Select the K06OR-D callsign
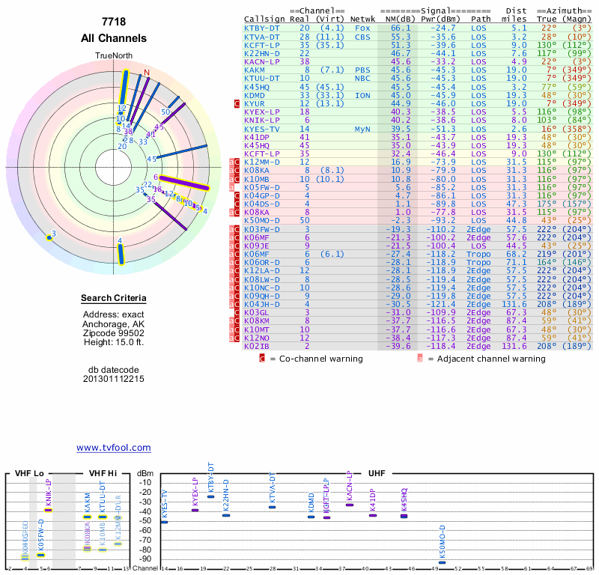The height and width of the screenshot is (575, 599). coord(262,263)
